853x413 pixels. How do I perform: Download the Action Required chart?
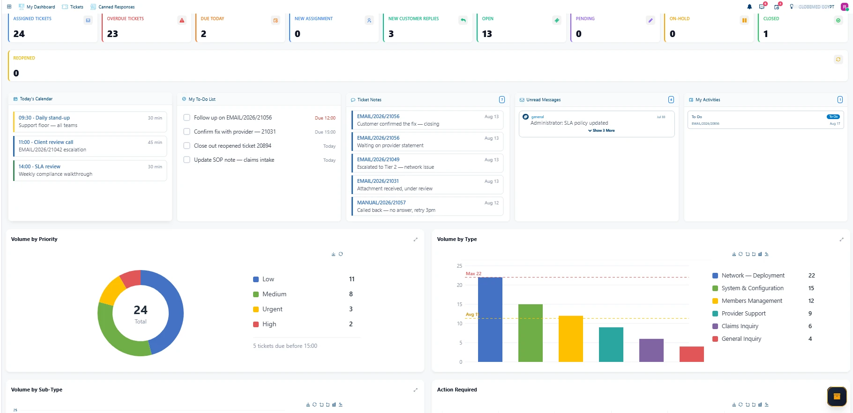click(x=734, y=405)
